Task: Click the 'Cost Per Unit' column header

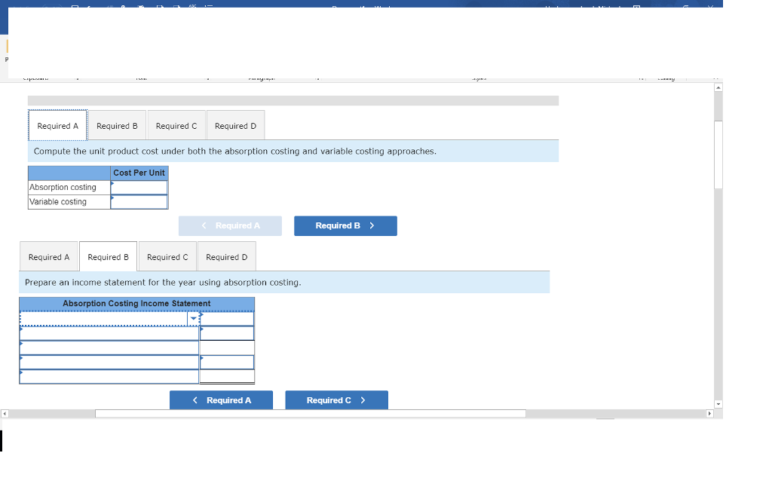Action: [139, 173]
